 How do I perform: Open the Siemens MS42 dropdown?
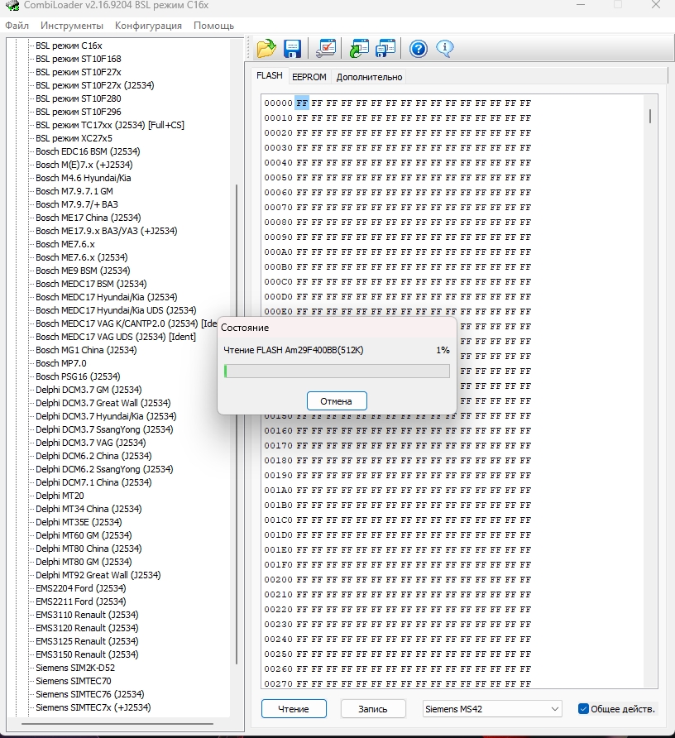[491, 709]
